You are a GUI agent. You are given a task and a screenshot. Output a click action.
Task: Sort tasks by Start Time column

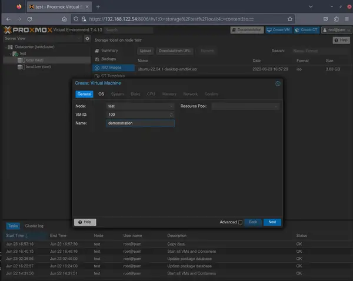coord(25,236)
